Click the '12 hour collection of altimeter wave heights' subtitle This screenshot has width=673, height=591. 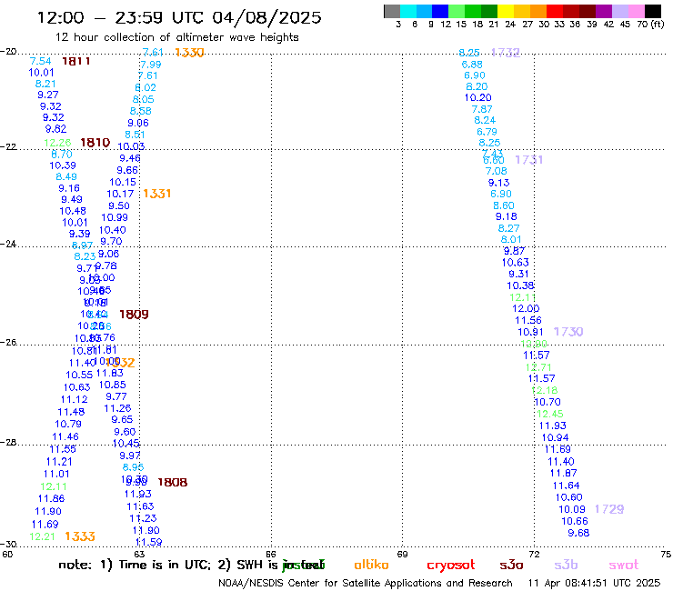[x=176, y=37]
